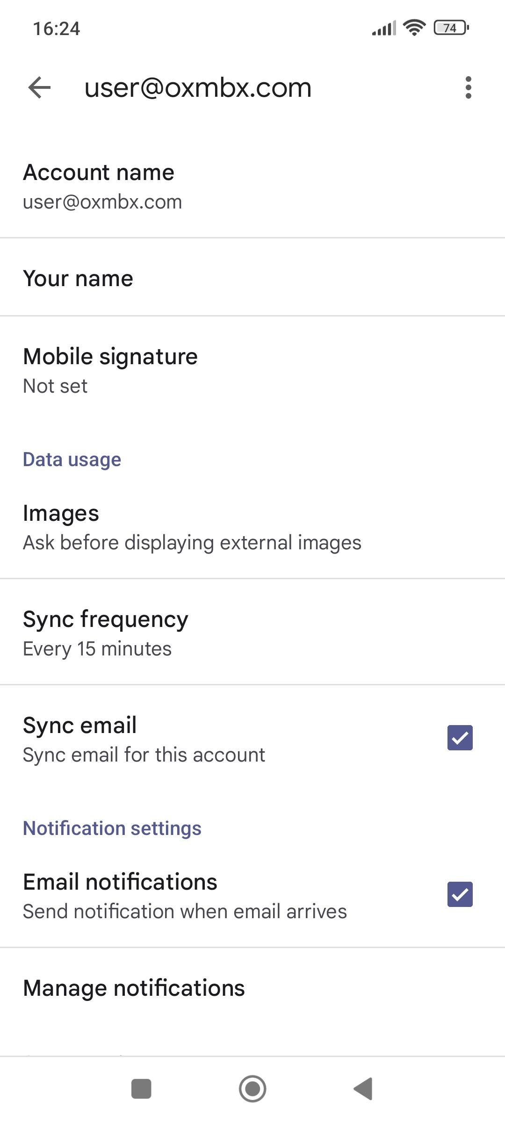Tap the cellular signal strength icon
This screenshot has height=1122, width=505.
(x=384, y=28)
